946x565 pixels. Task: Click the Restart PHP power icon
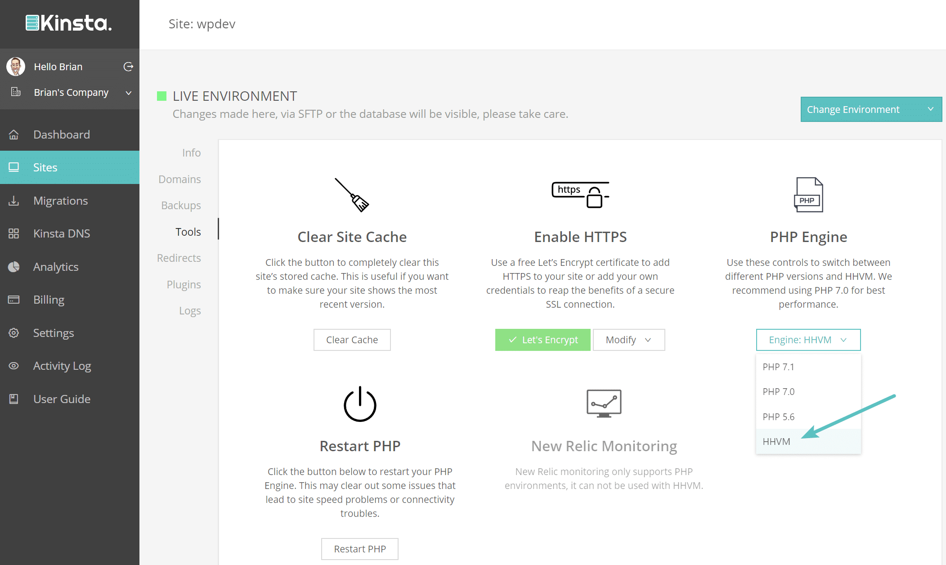pyautogui.click(x=360, y=404)
